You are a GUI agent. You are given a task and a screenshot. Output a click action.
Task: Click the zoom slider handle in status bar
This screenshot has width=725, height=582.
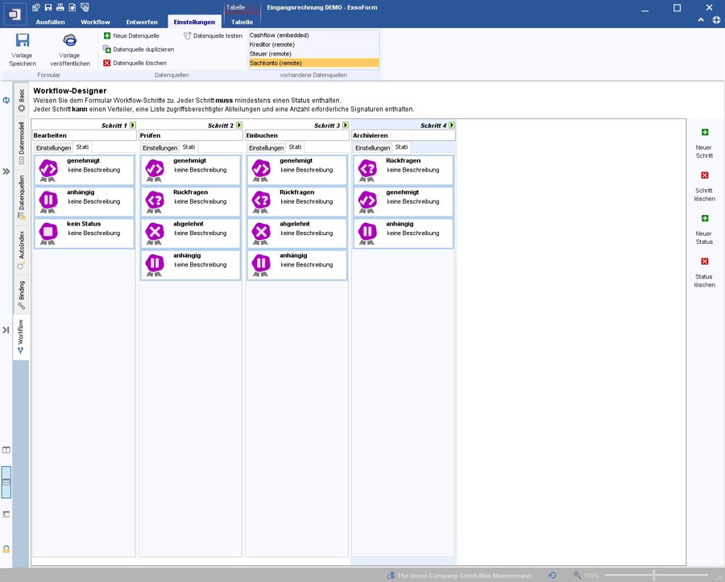653,576
